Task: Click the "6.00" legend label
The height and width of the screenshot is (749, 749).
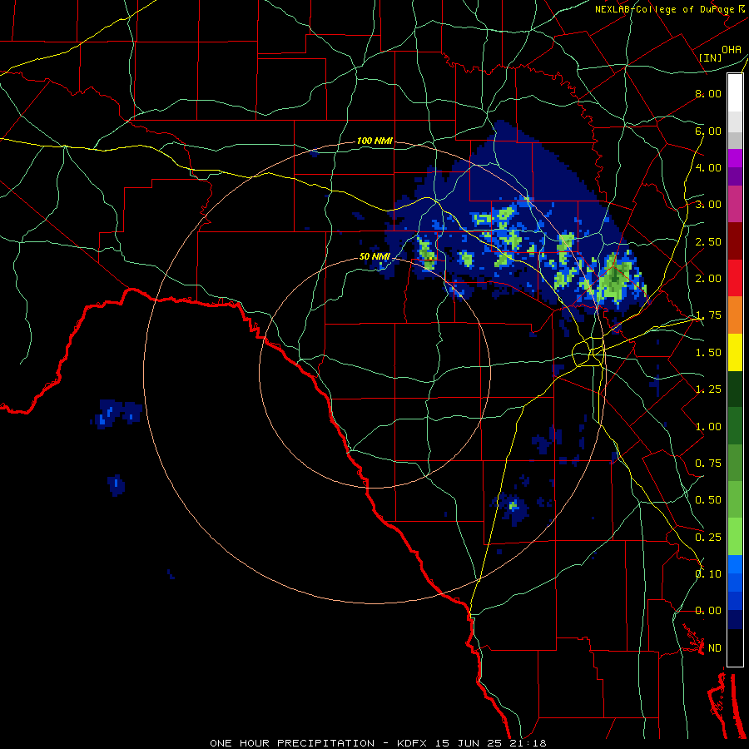Action: [708, 131]
